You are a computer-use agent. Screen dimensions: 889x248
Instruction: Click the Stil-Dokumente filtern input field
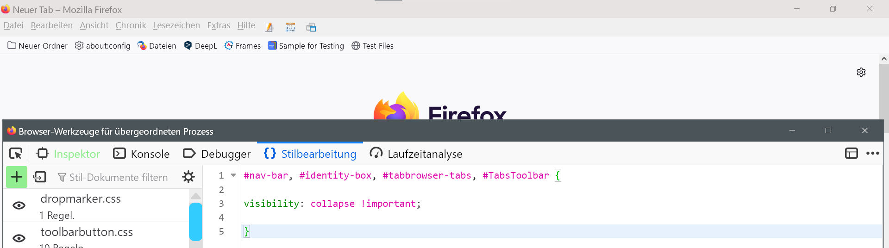coord(118,177)
